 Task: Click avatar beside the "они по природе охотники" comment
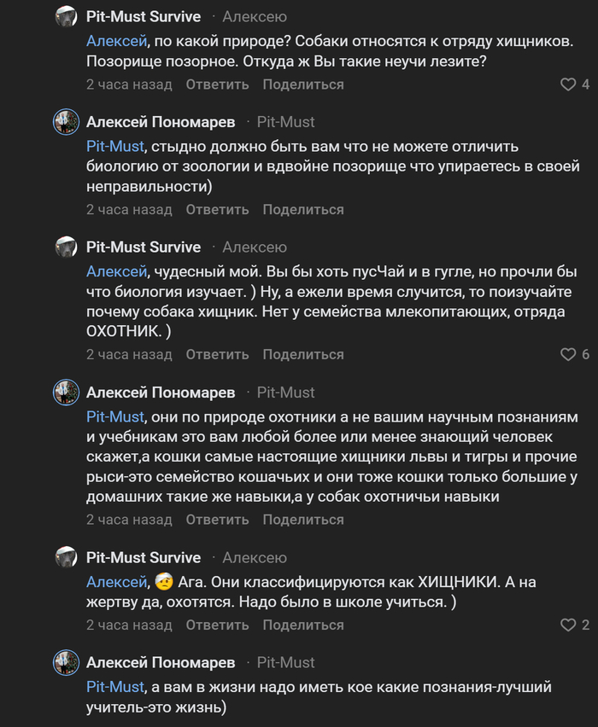click(x=67, y=393)
